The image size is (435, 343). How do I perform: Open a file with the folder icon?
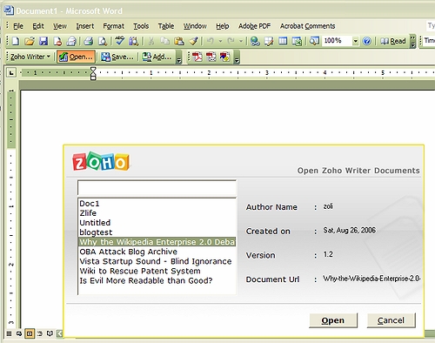(x=30, y=41)
